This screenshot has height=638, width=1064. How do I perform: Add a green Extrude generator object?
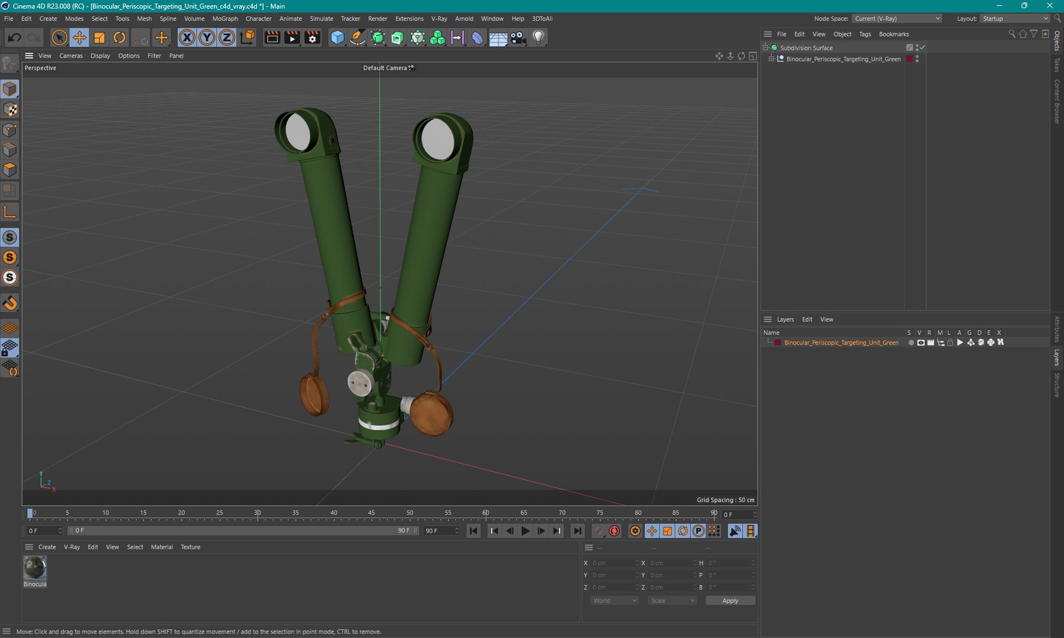398,38
